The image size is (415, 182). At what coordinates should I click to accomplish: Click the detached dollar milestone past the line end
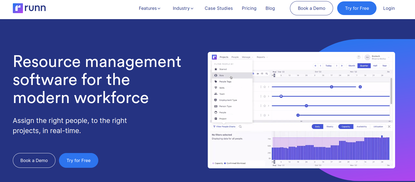tap(360, 87)
